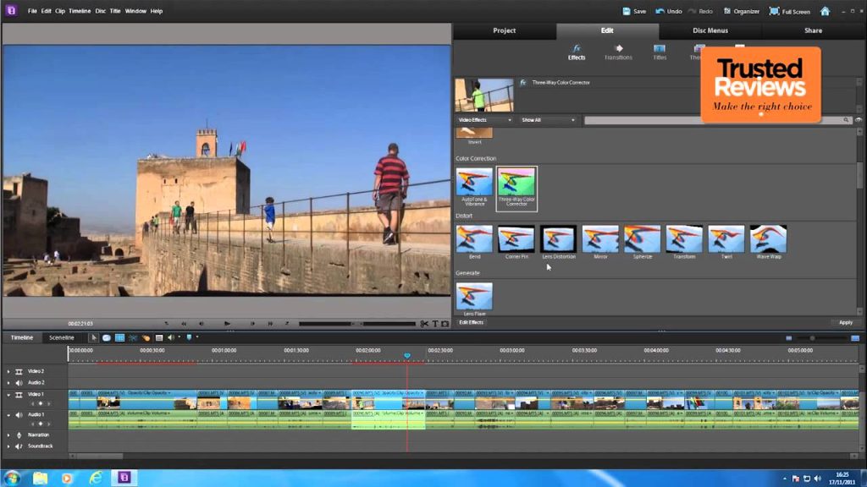The height and width of the screenshot is (487, 867).
Task: Select the Lens Flare effect
Action: coord(472,298)
